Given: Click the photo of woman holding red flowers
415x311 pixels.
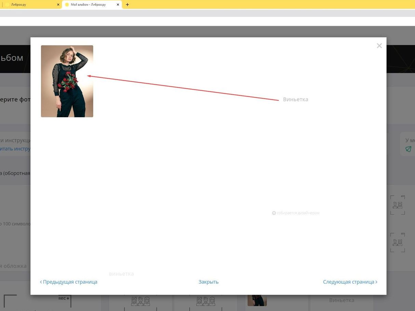Looking at the screenshot, I should [67, 81].
